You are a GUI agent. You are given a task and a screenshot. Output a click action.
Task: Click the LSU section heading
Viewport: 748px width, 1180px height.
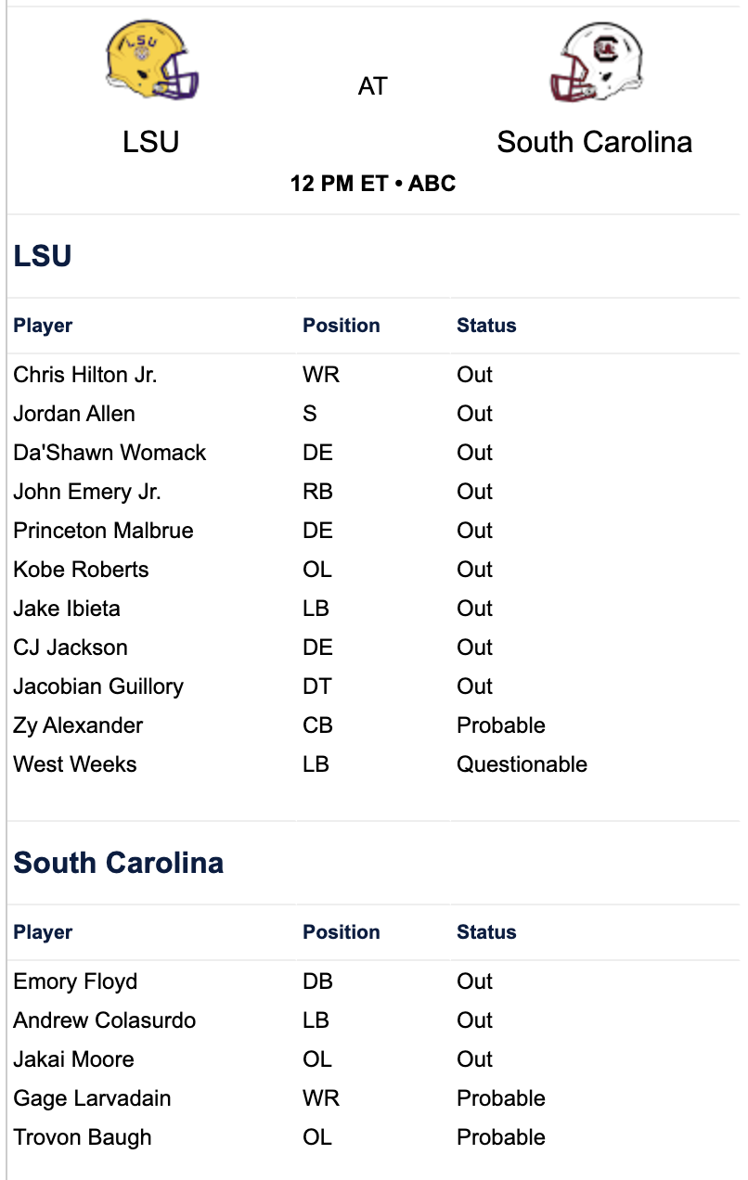[43, 256]
